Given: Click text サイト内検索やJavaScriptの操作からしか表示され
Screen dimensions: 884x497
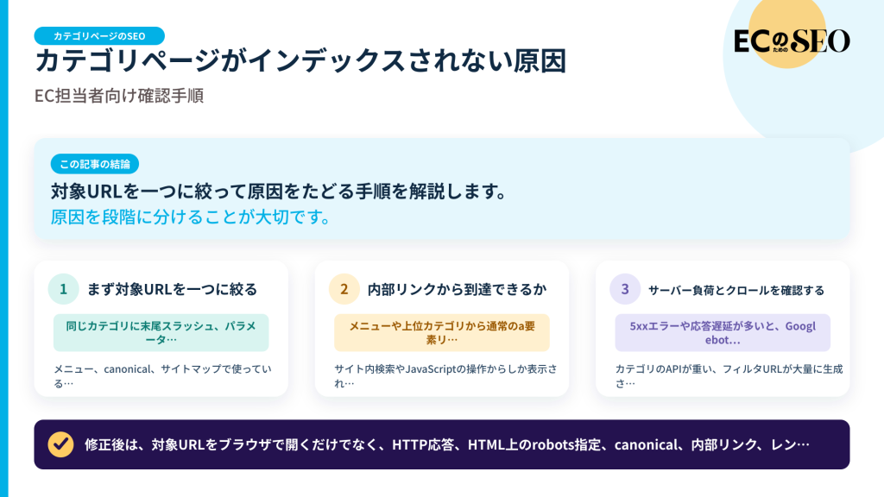Looking at the screenshot, I should click(445, 376).
